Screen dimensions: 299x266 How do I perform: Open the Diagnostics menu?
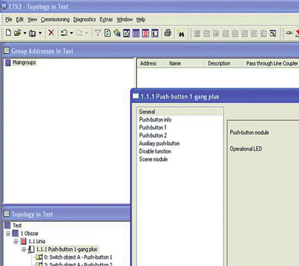[x=84, y=20]
